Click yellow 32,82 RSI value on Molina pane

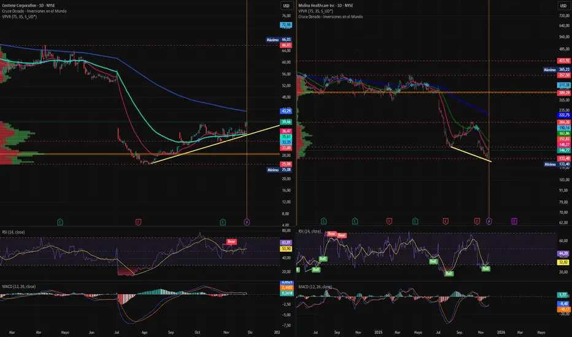click(563, 262)
